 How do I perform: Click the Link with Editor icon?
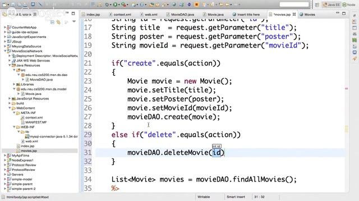(x=58, y=22)
